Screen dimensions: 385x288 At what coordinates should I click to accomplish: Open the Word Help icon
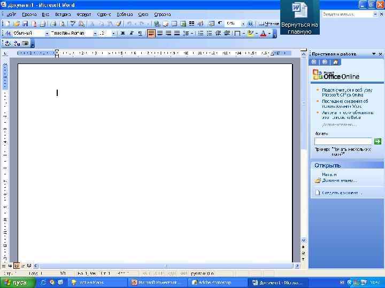click(x=250, y=24)
